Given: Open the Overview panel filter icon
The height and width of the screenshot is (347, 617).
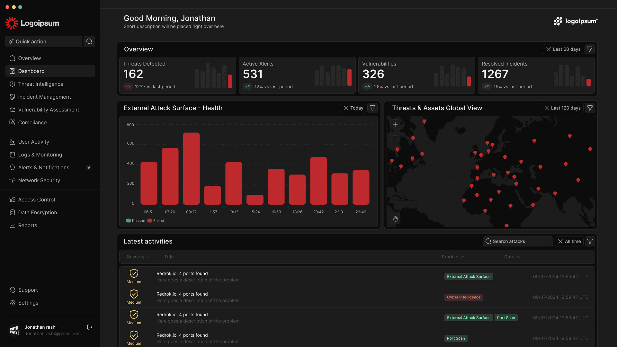Looking at the screenshot, I should [590, 49].
